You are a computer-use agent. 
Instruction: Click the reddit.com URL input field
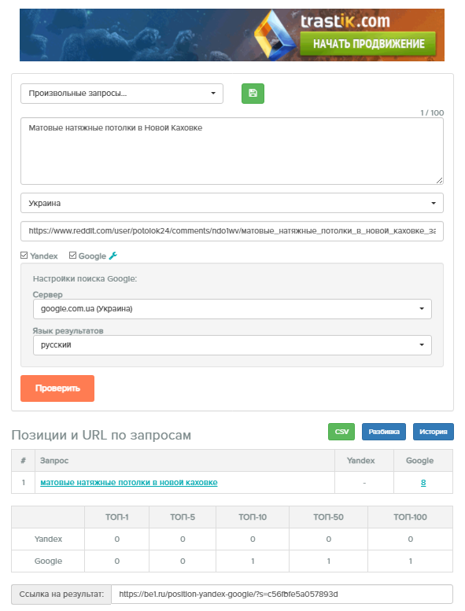(232, 231)
